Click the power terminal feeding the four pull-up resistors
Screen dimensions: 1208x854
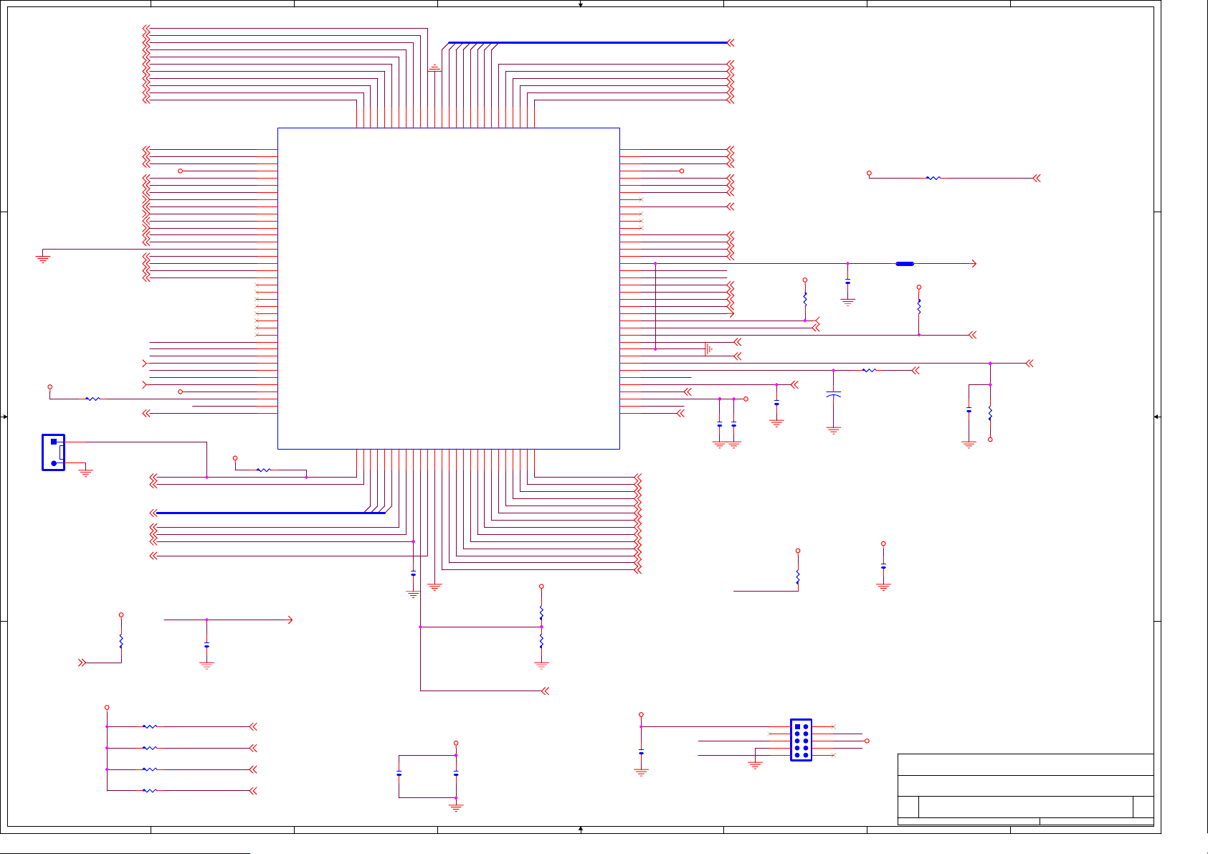tap(107, 708)
